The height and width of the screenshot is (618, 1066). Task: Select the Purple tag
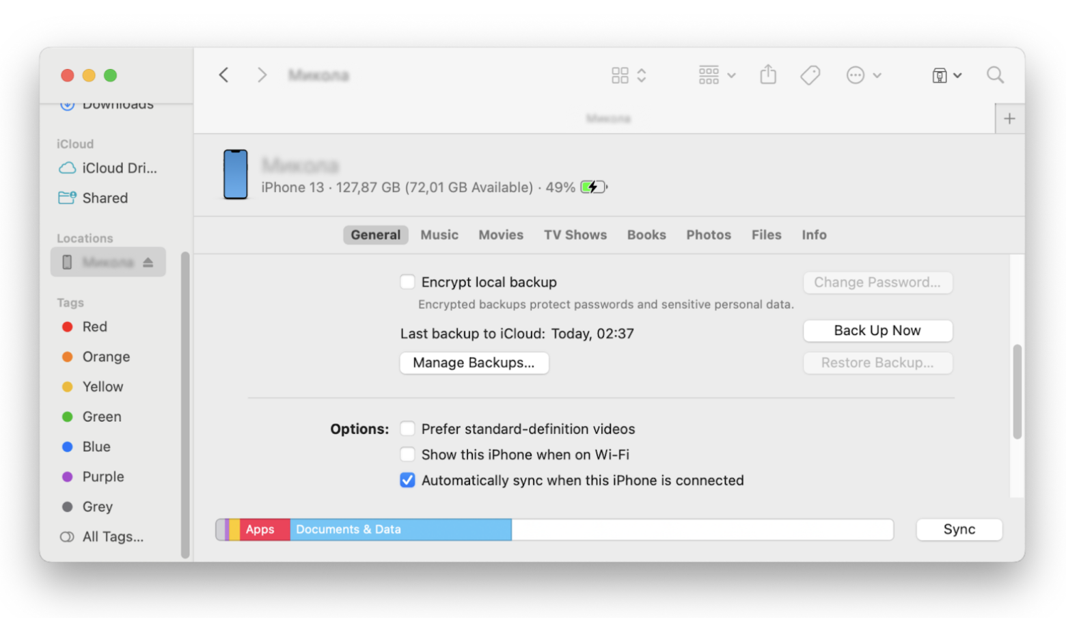point(93,477)
